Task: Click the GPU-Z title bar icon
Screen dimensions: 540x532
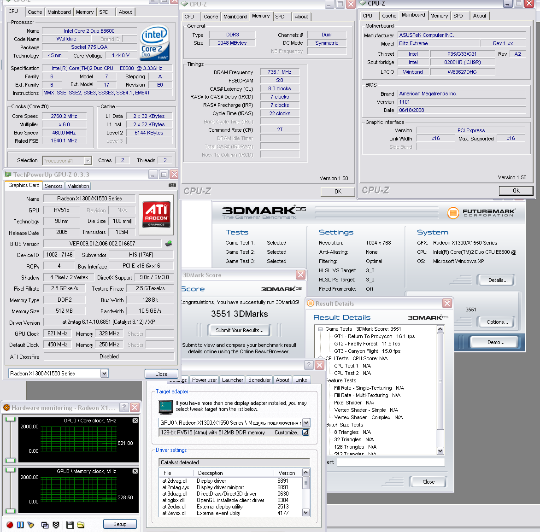Action: click(8, 175)
